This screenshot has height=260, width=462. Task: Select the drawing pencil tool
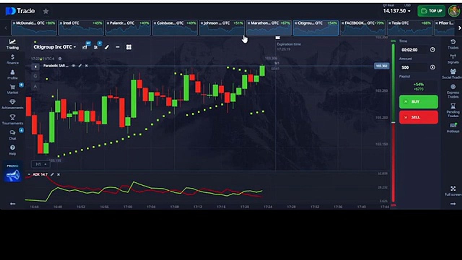[107, 47]
